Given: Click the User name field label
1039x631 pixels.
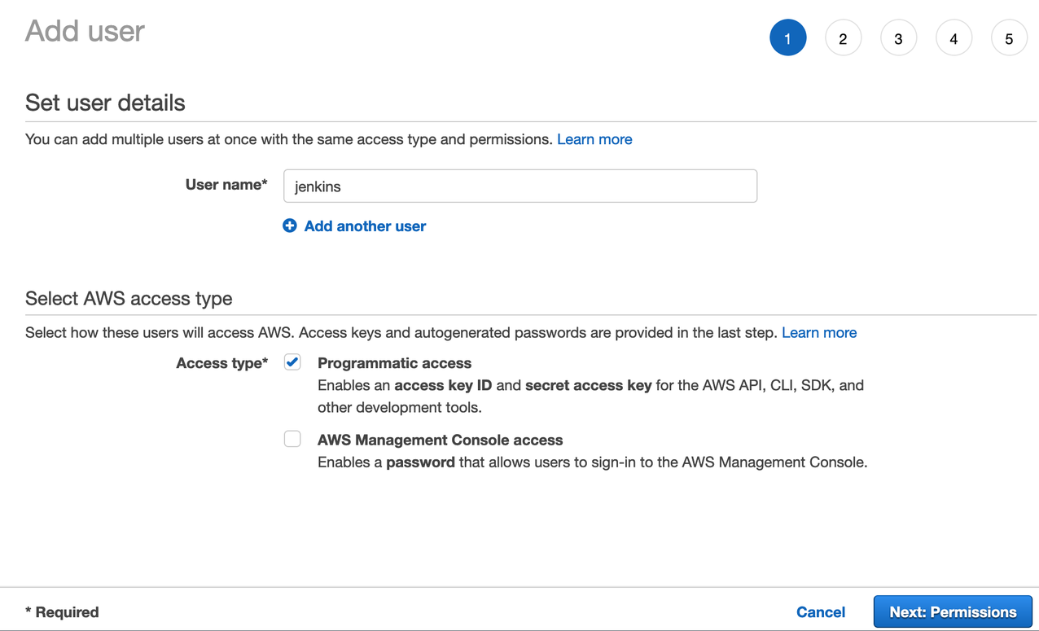Looking at the screenshot, I should click(226, 185).
